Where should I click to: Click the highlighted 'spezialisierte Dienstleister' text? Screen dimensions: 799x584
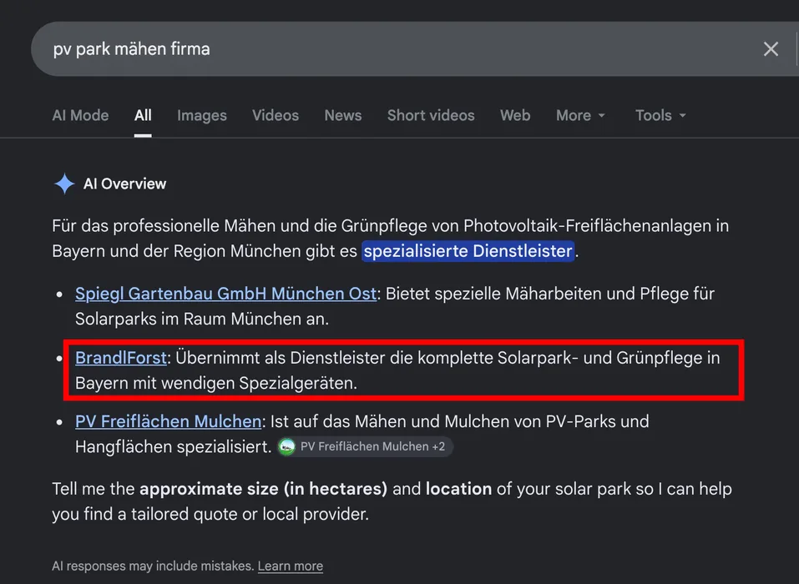(x=468, y=251)
